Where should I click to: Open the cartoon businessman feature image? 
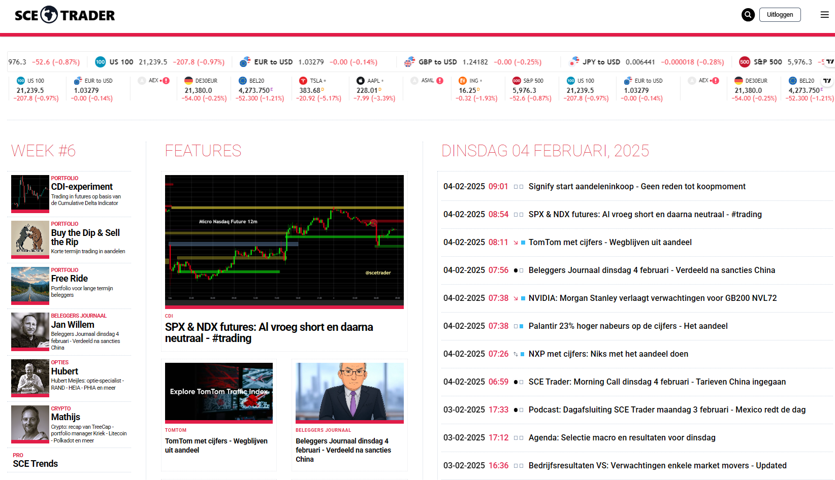[350, 393]
